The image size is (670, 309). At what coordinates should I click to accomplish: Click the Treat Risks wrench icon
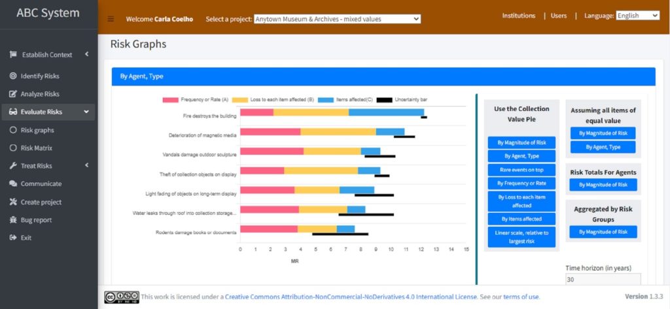point(13,166)
